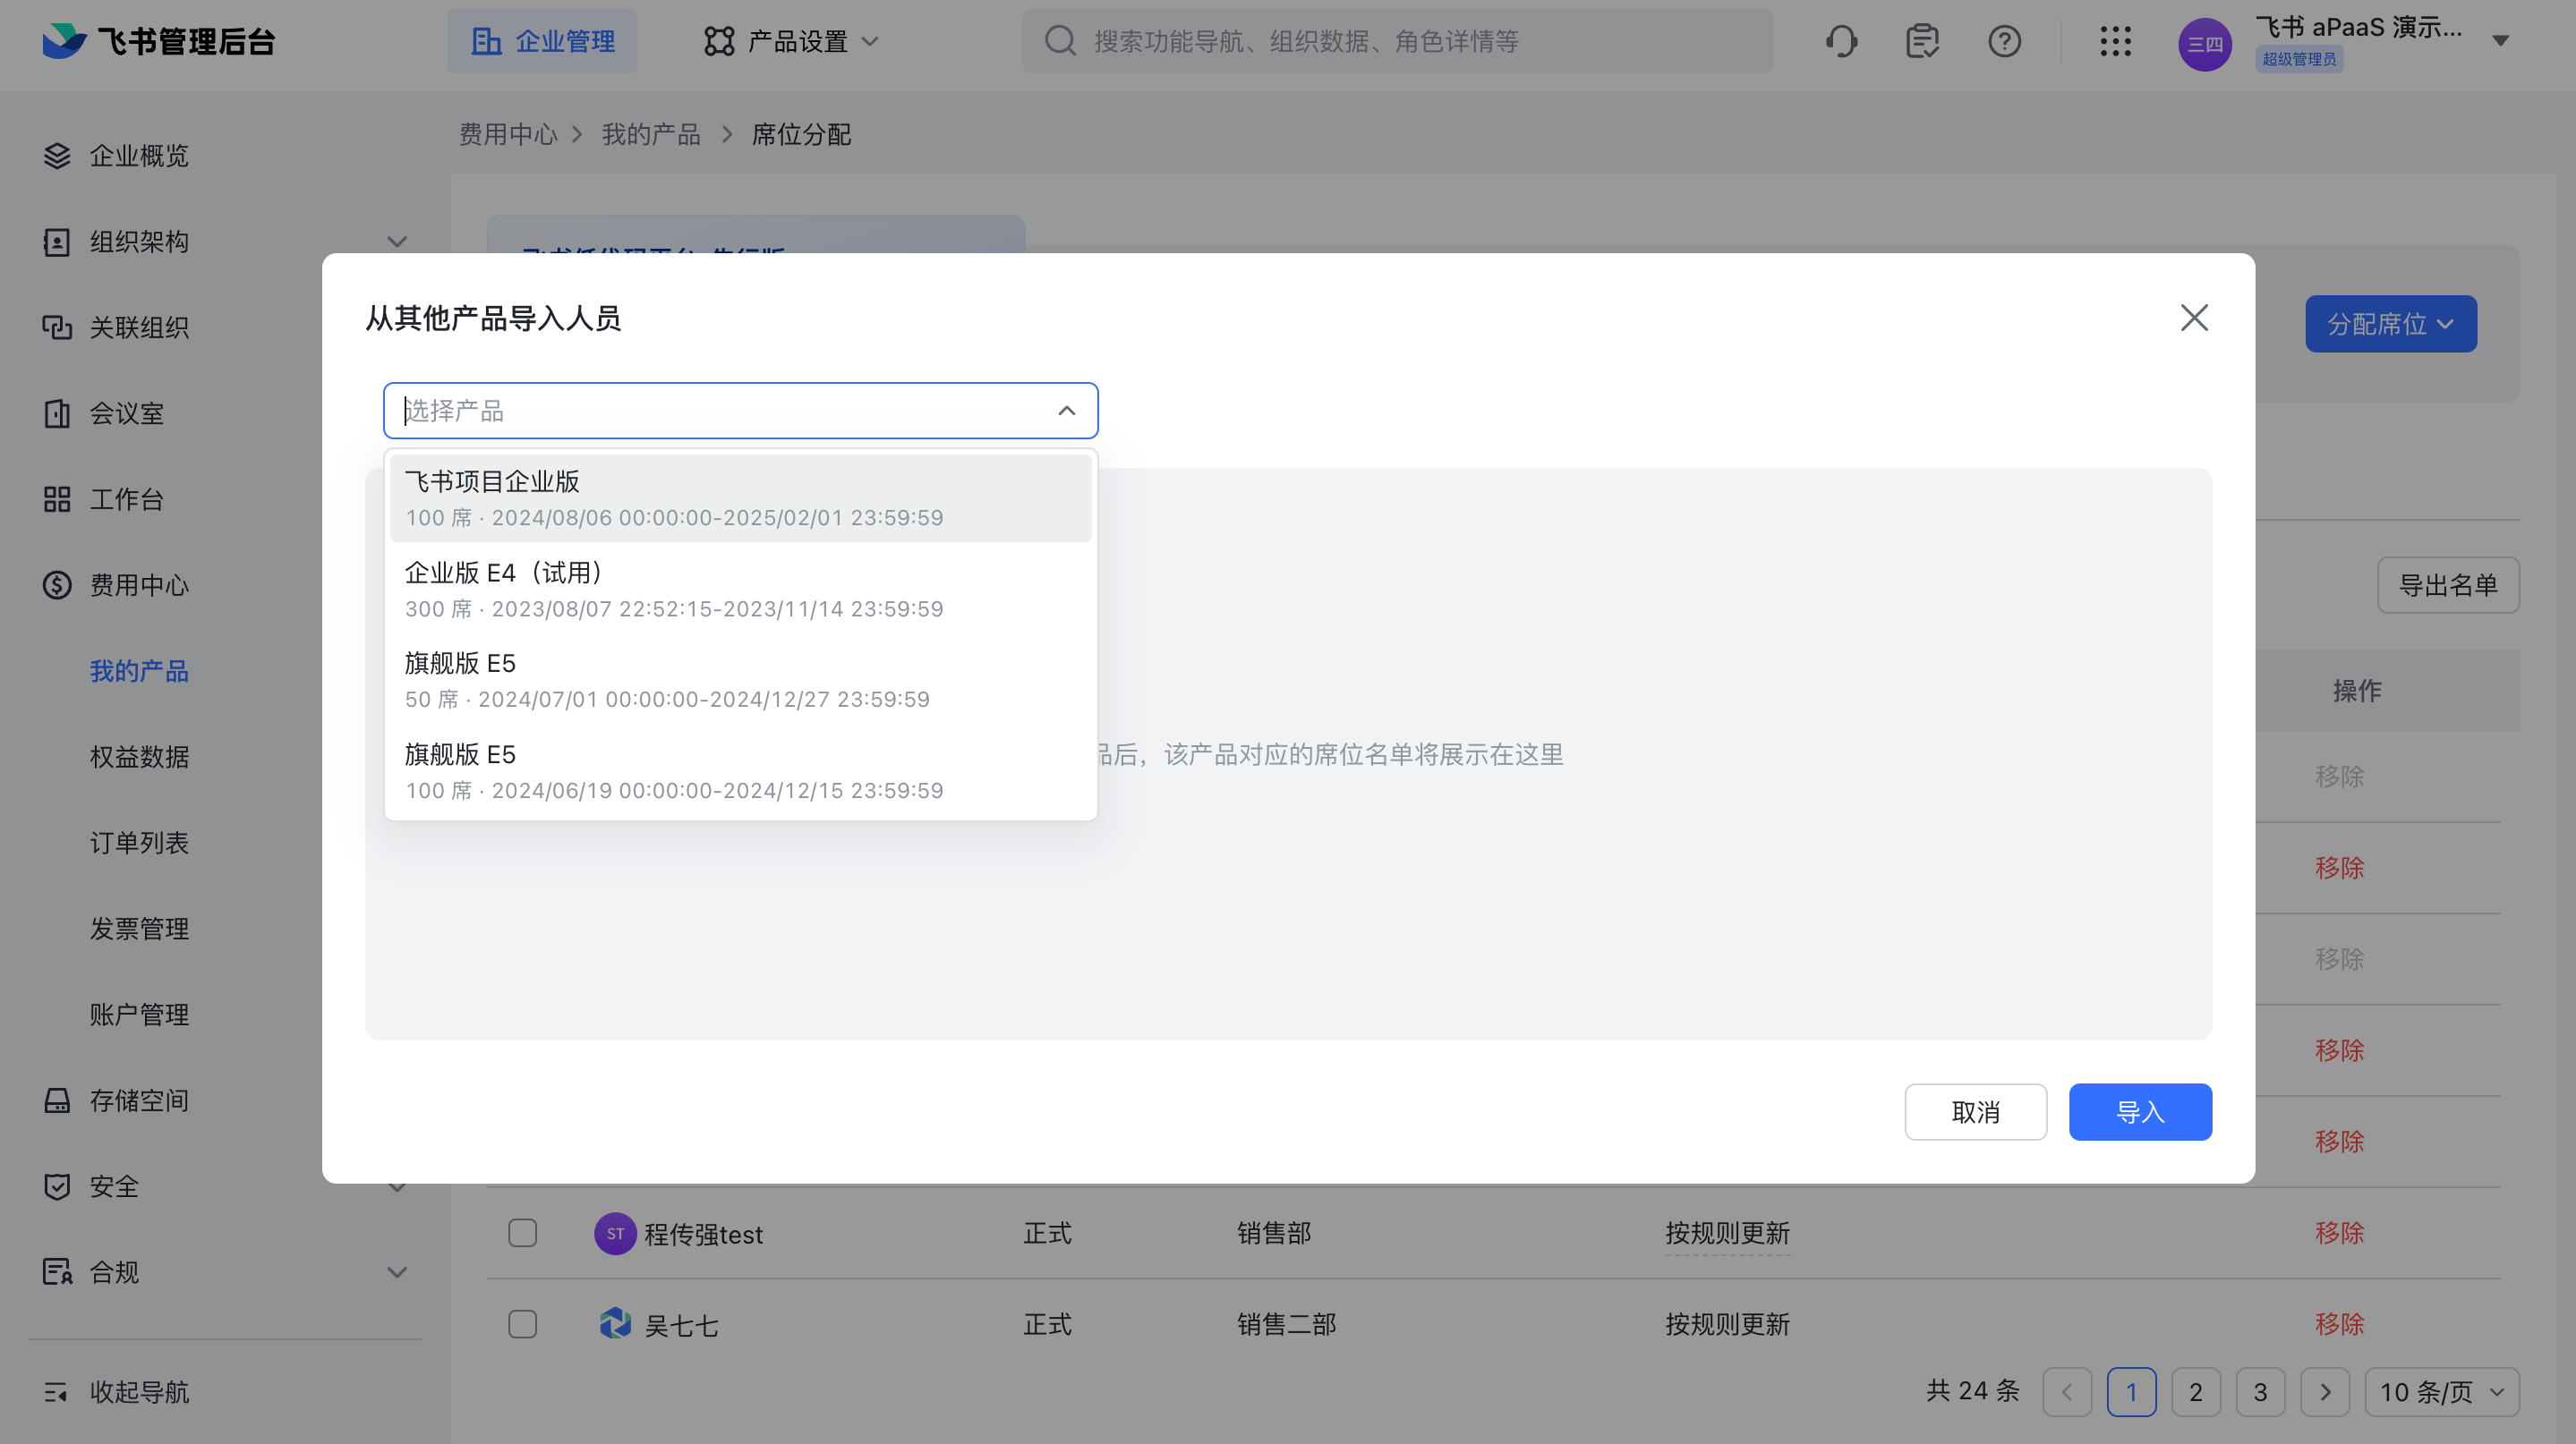Click the 销售二部 cell
Screen dimensions: 2576x1444
click(x=1286, y=1324)
